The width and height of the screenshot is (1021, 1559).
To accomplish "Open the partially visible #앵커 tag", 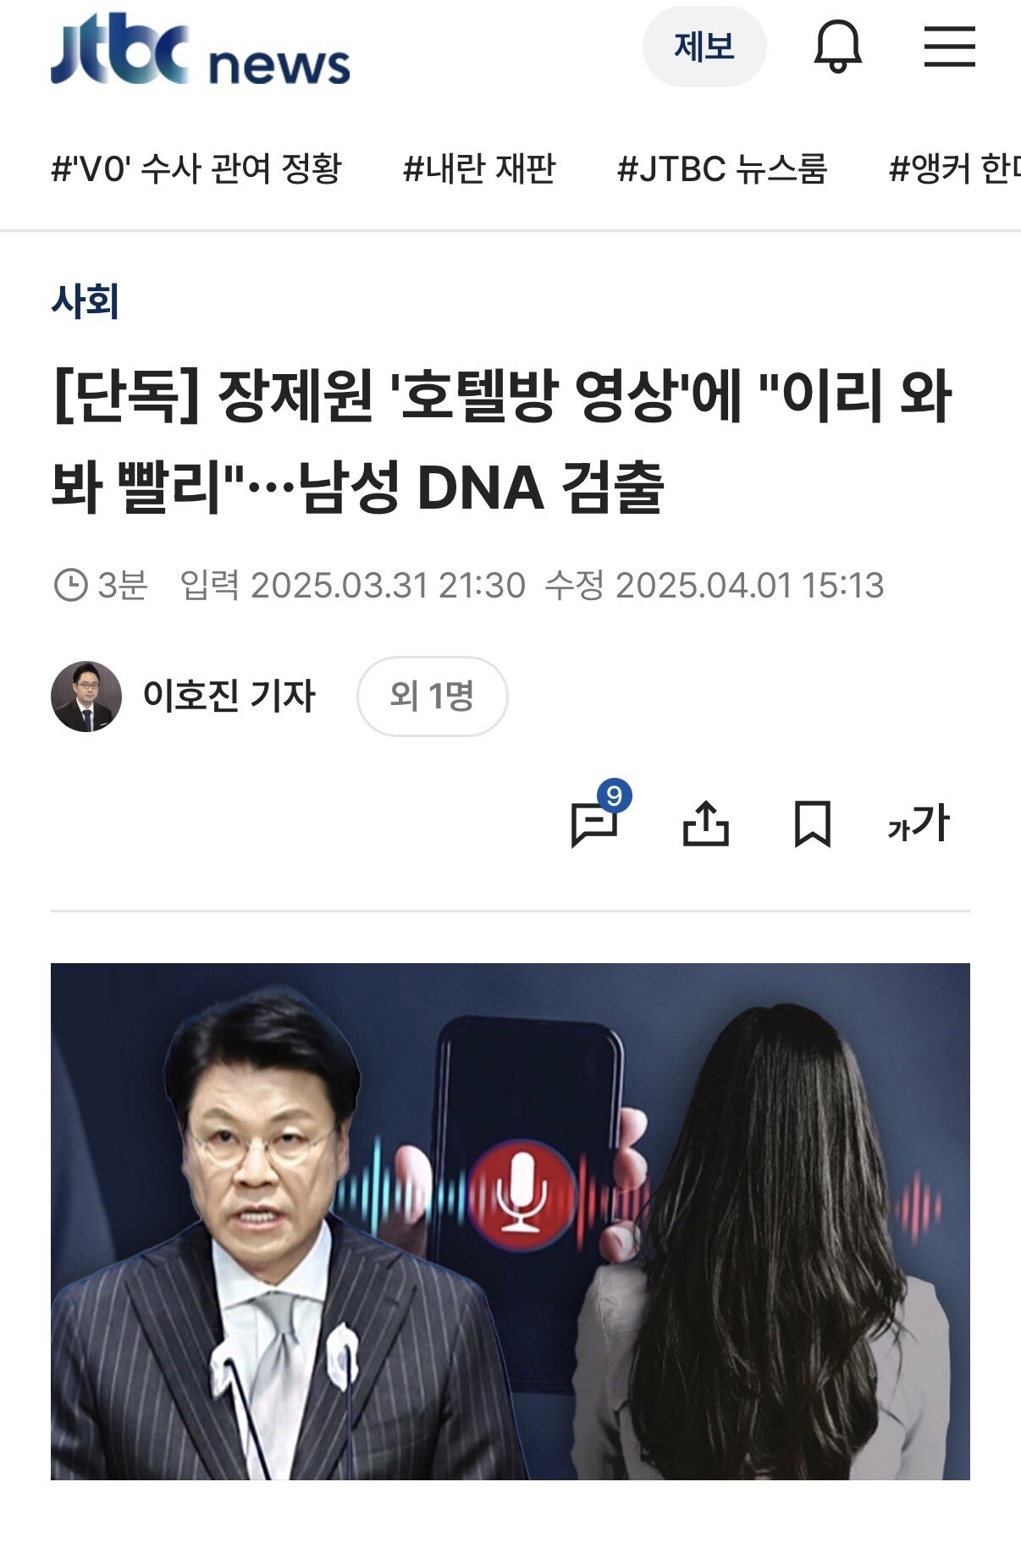I will (954, 168).
